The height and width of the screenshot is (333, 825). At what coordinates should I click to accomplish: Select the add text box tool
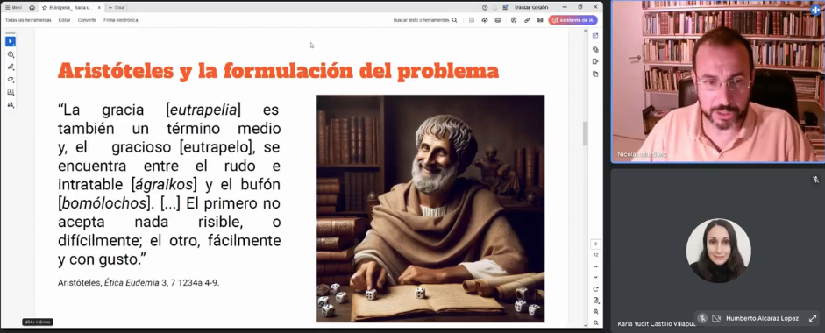tap(11, 92)
